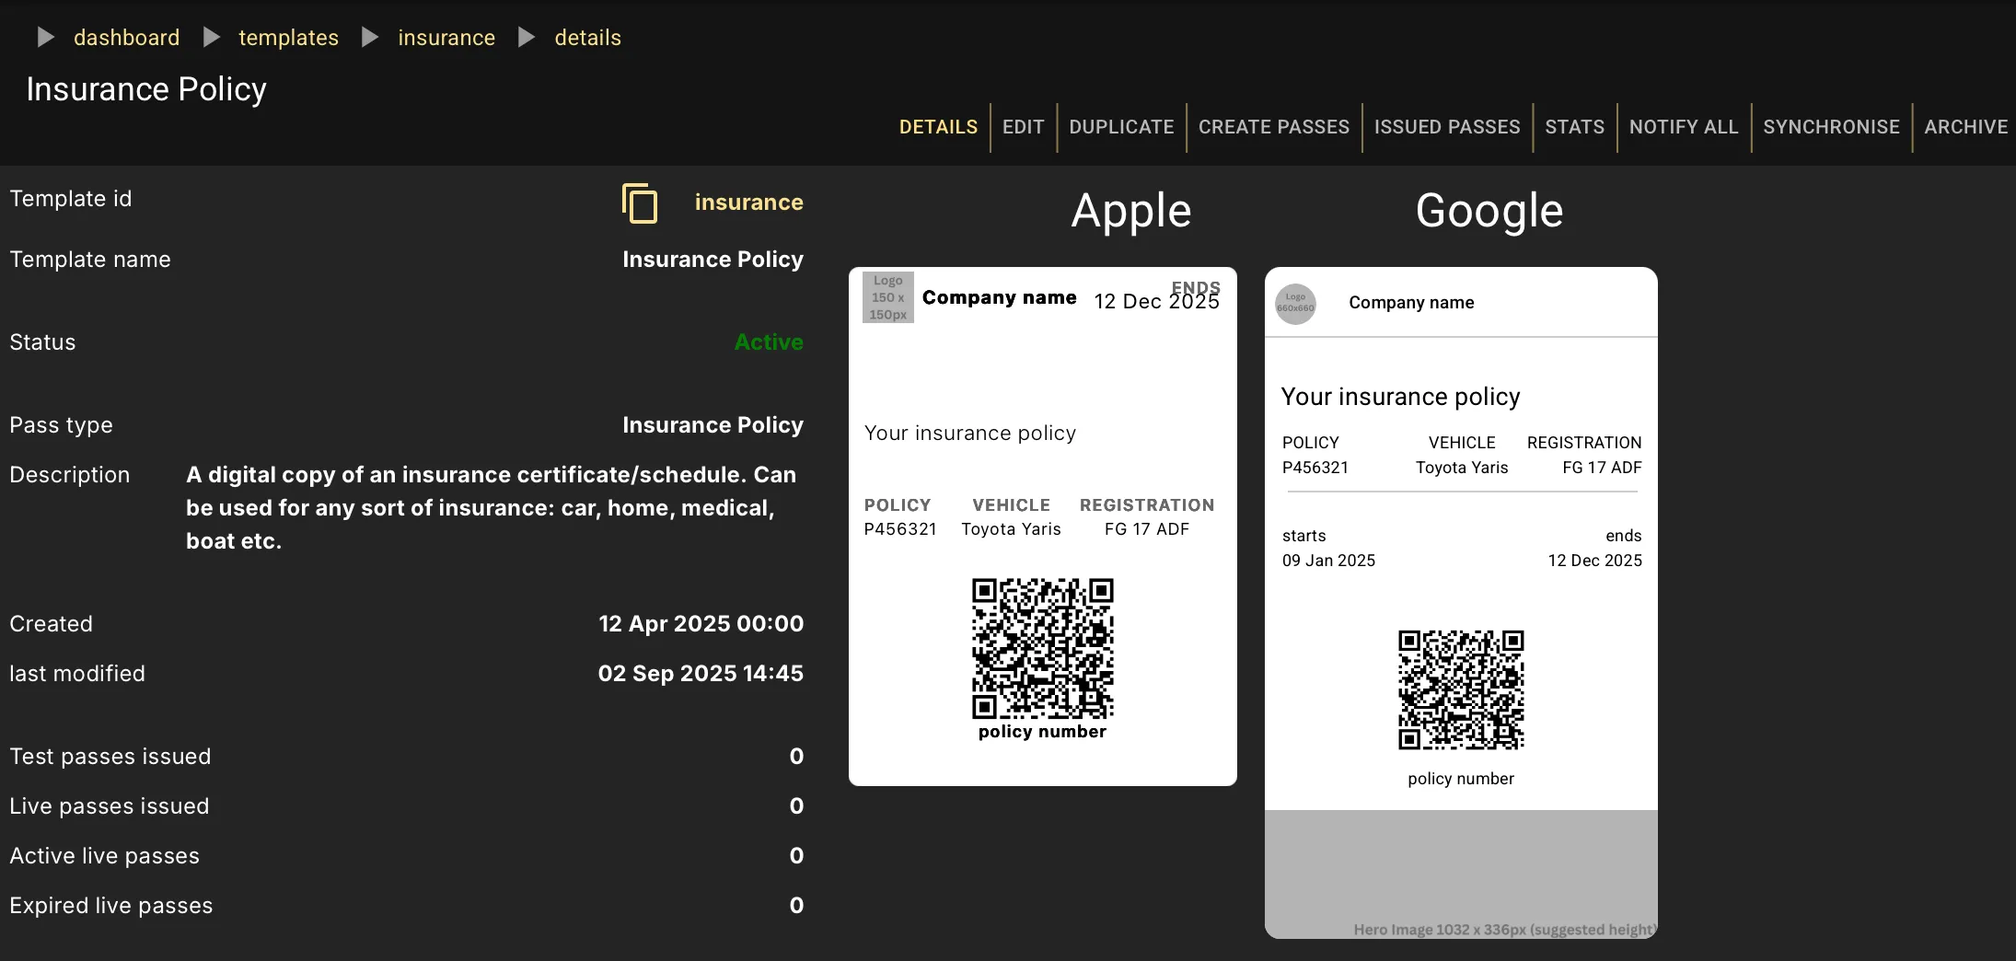Click the Apple pass QR code
Screen dimensions: 2016x961
click(x=1042, y=648)
